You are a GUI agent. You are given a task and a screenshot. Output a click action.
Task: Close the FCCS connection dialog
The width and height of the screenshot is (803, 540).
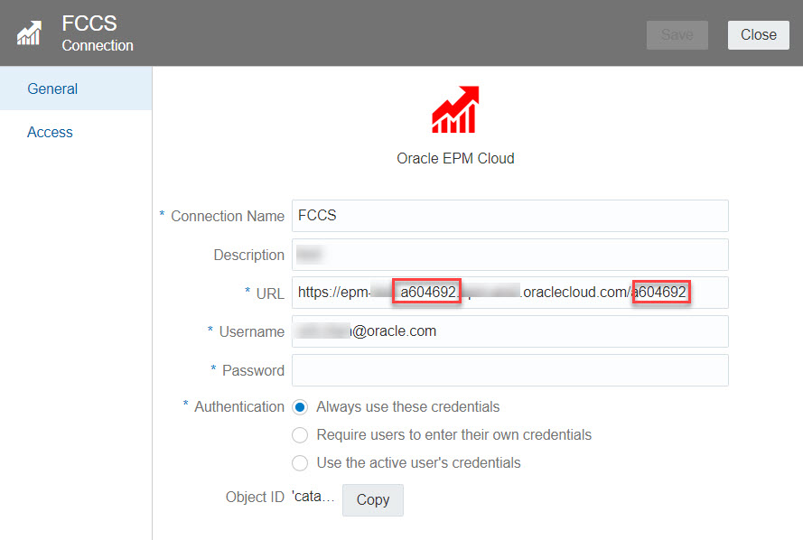coord(759,35)
